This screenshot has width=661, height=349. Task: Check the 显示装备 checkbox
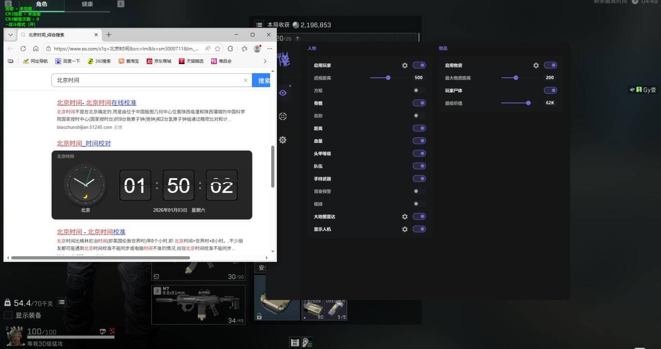click(8, 315)
